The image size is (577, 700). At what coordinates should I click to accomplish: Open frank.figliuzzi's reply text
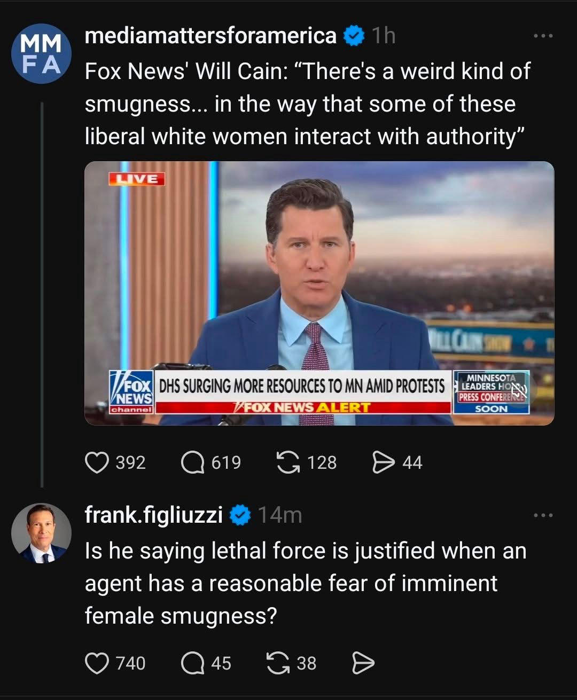pos(305,583)
